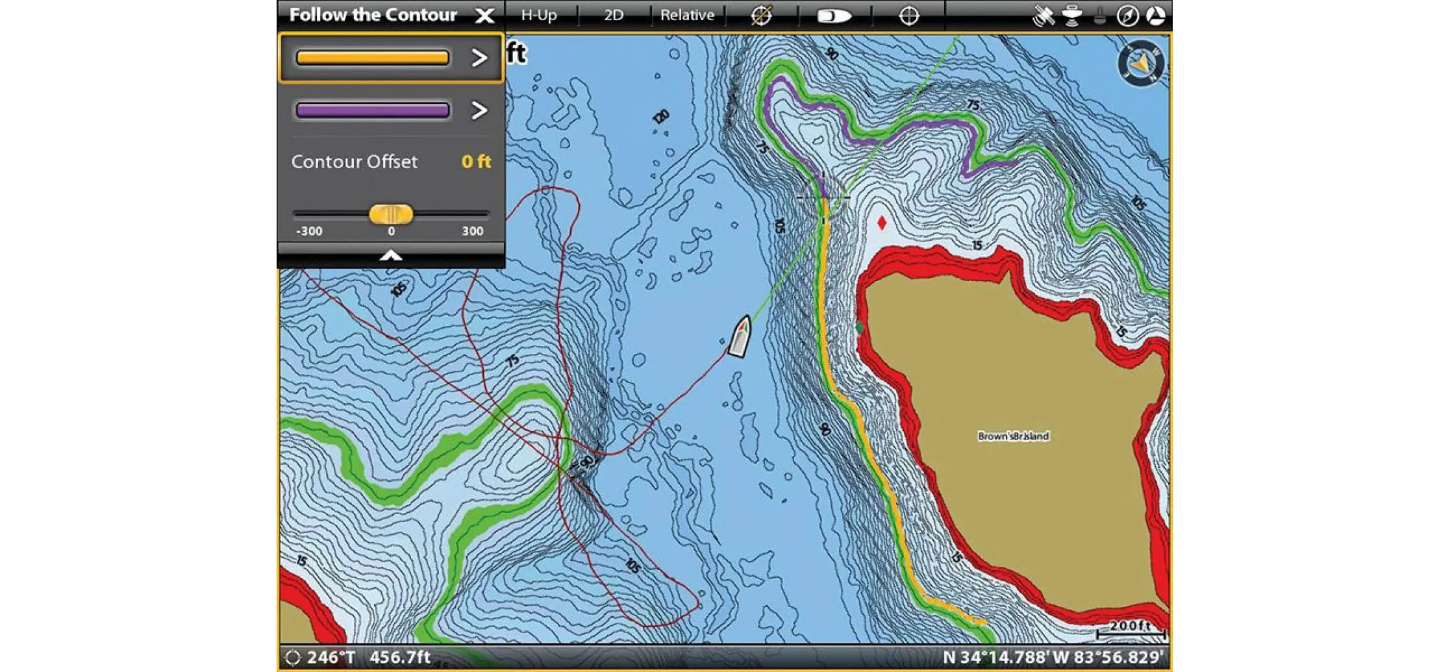Select the orange contour line row
1450x672 pixels.
372,58
